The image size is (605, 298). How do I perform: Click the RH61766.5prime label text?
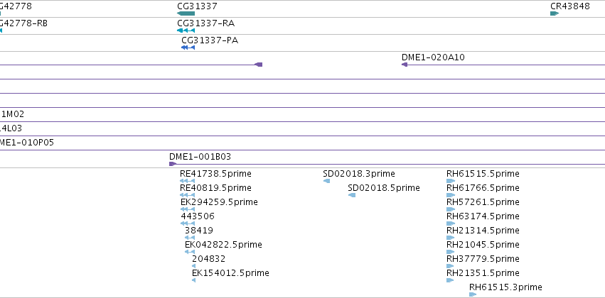tap(483, 188)
